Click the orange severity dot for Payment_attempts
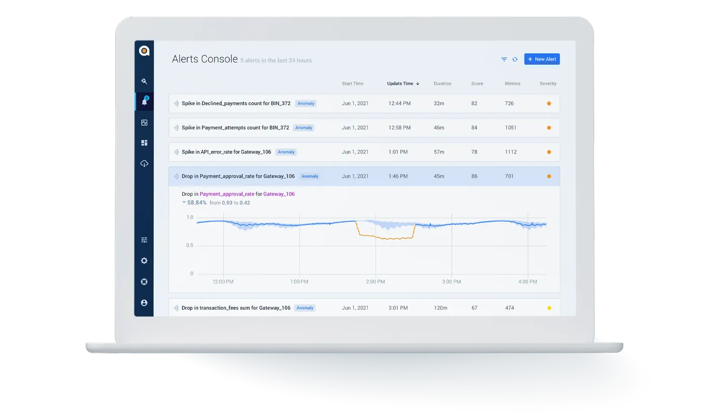 (x=549, y=128)
